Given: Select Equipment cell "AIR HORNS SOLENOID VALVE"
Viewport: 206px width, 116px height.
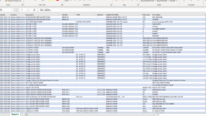Looking at the screenshot, I should [x=43, y=85].
